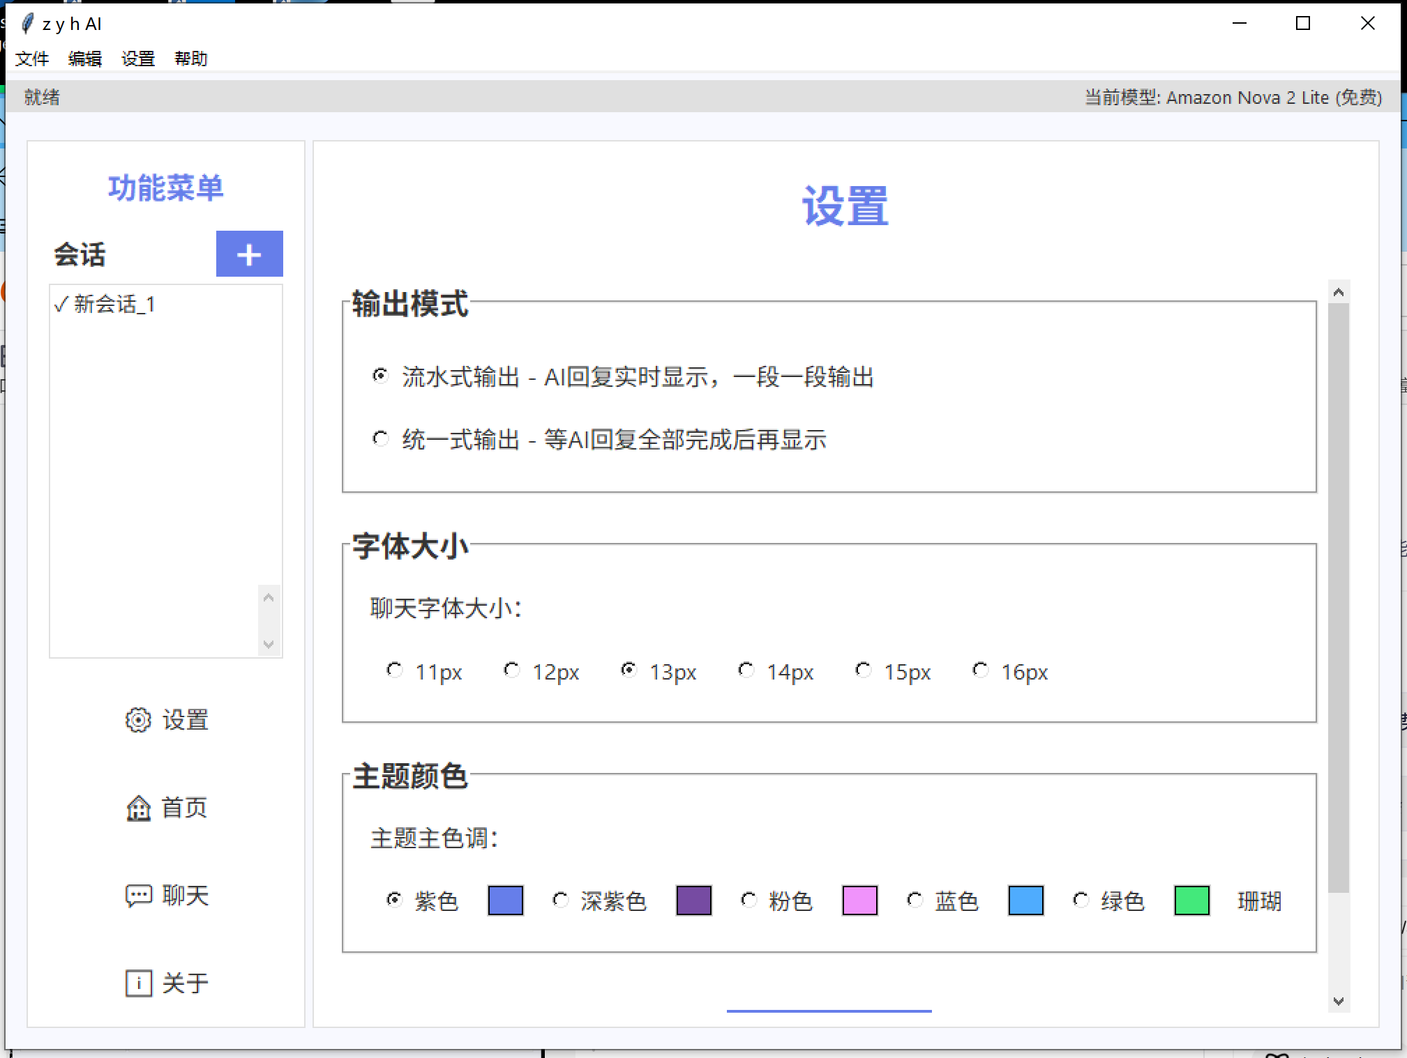This screenshot has width=1407, height=1058.
Task: Select unified output mode radio button
Action: (381, 439)
